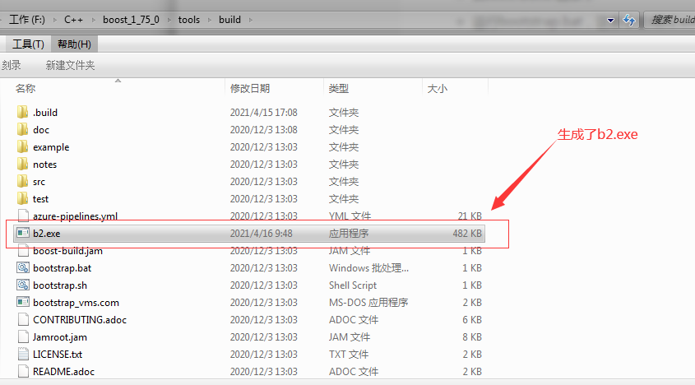Click the Jamroot.jam file icon
The height and width of the screenshot is (385, 695).
click(22, 337)
